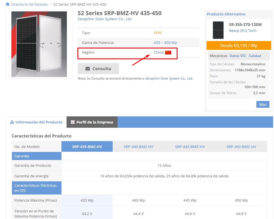Click the home icon in breadcrumb
This screenshot has height=219, width=274.
coord(7,4)
